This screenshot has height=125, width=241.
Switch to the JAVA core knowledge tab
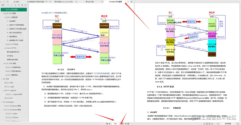pyautogui.click(x=115, y=2)
